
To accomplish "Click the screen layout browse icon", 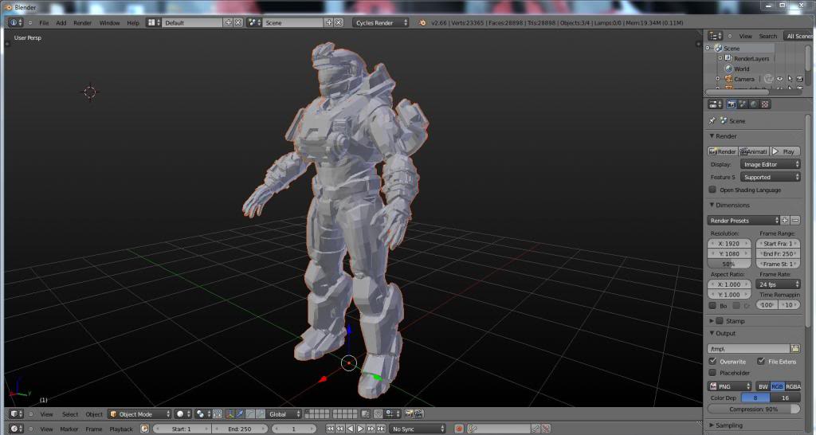I will (153, 23).
